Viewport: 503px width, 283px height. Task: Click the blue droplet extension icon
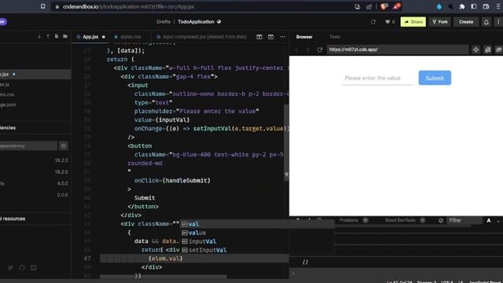[439, 6]
